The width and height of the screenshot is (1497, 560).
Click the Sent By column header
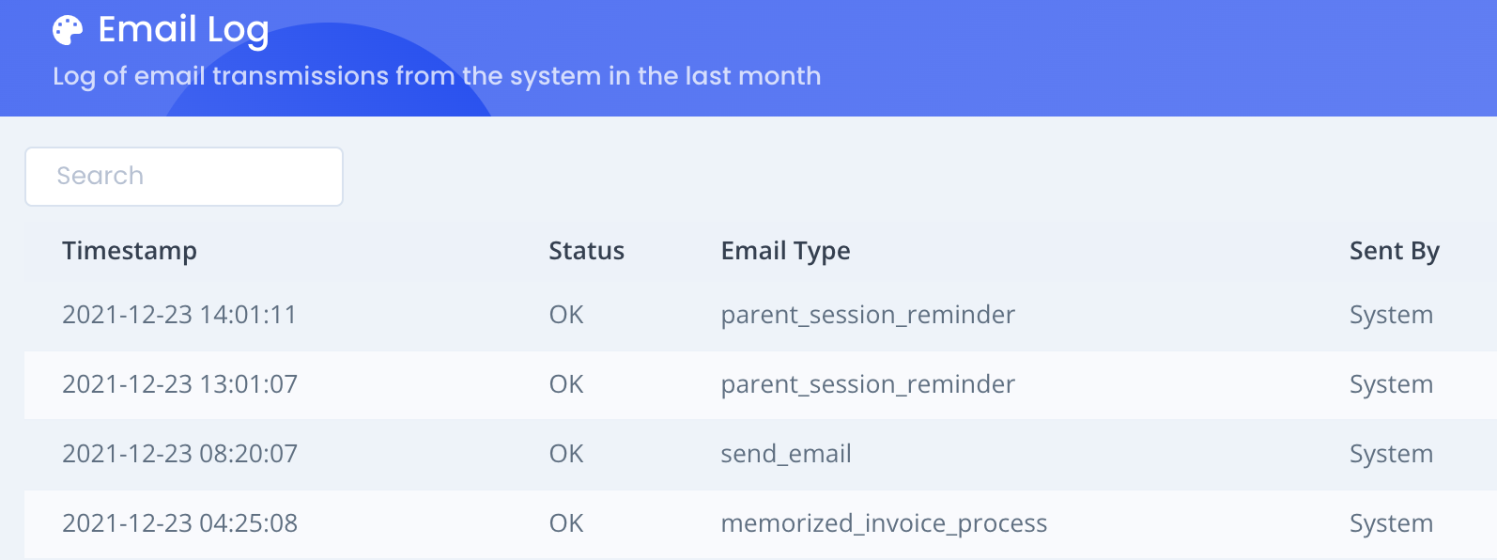point(1394,251)
